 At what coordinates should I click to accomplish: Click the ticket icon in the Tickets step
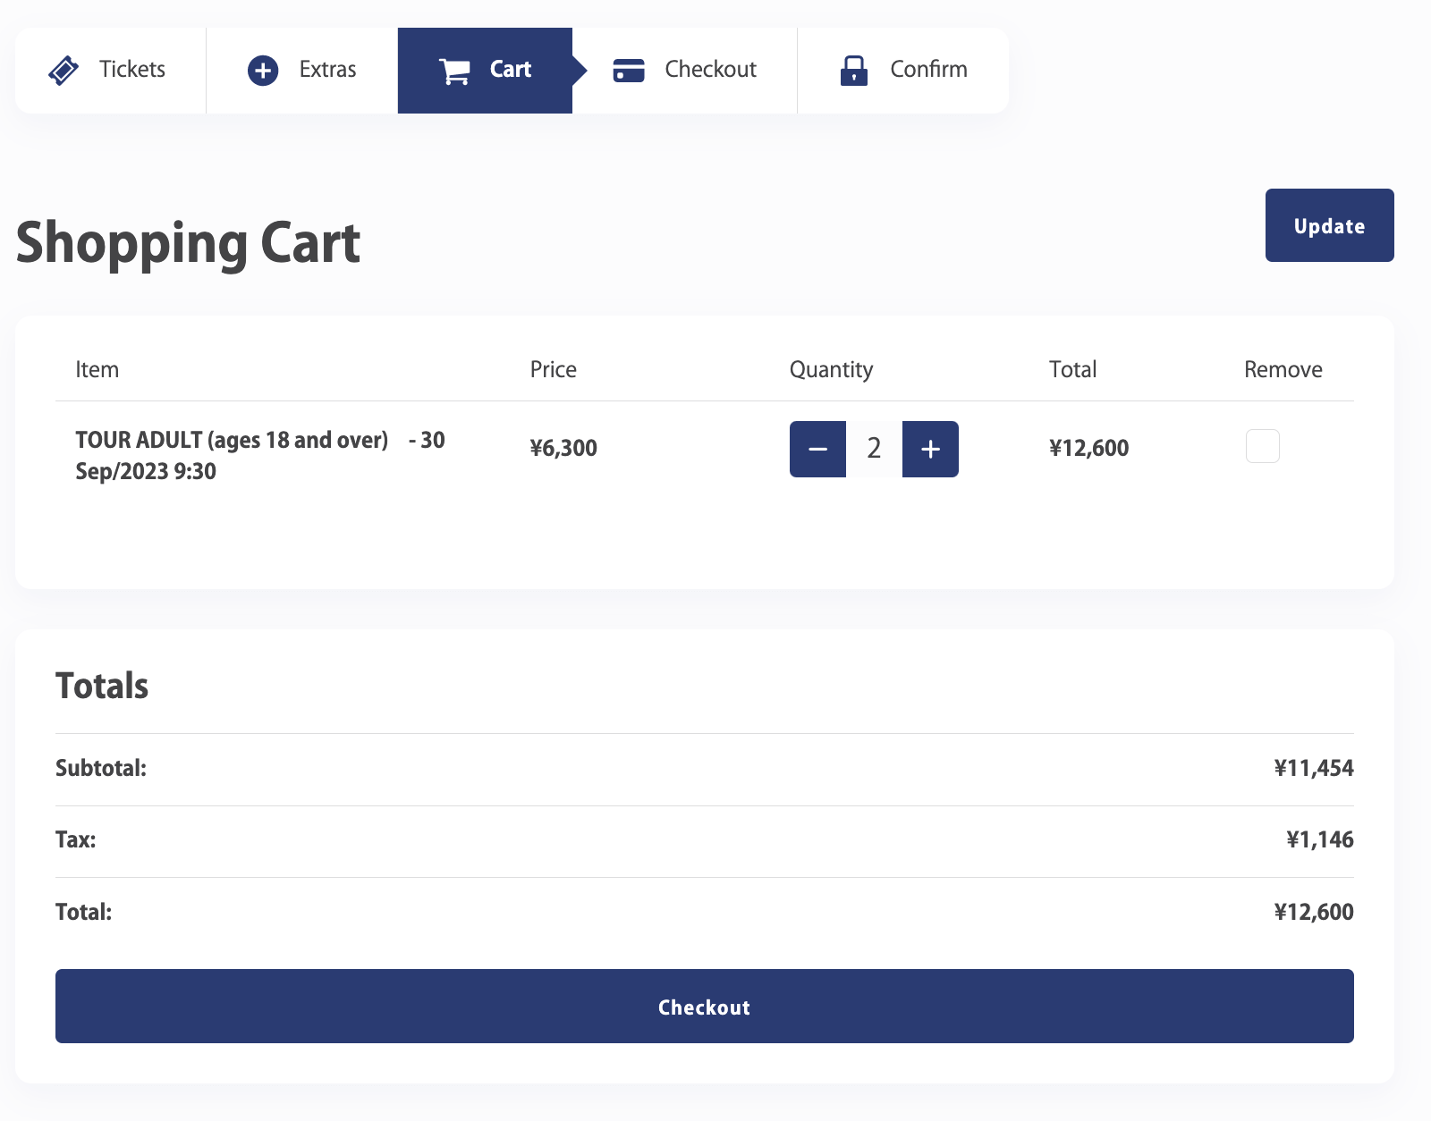point(64,70)
